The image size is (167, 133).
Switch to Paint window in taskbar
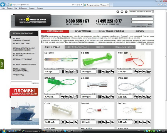(52, 131)
